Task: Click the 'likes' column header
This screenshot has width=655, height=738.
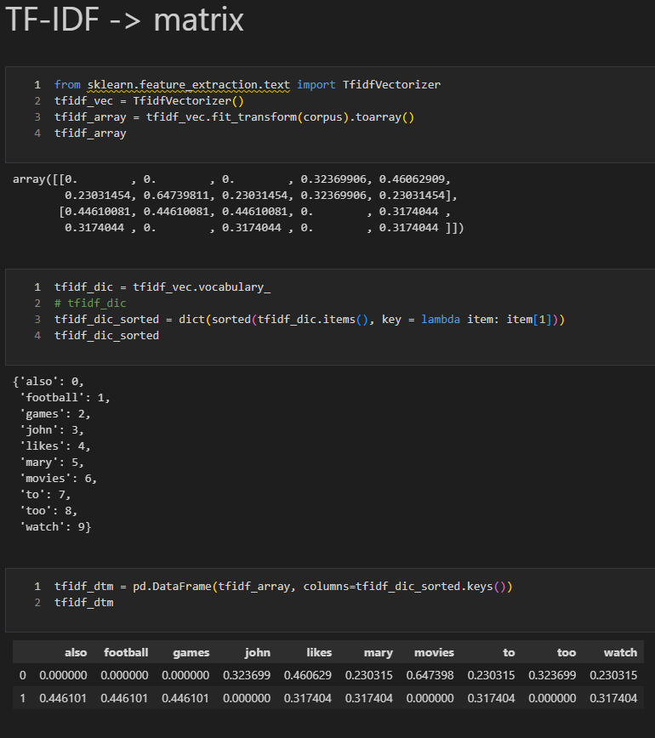Action: 319,652
